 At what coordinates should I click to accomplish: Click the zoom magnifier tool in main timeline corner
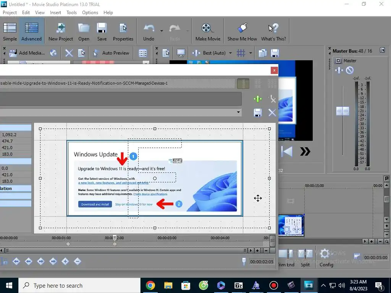[x=387, y=241]
